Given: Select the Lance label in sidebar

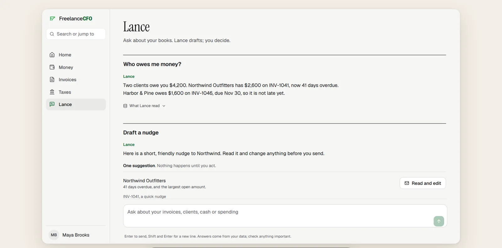Looking at the screenshot, I should tap(65, 104).
